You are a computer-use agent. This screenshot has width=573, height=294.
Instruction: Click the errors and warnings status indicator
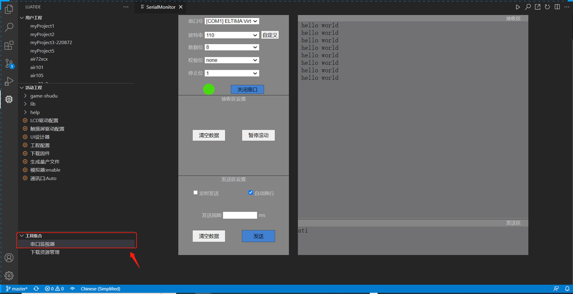pos(54,289)
